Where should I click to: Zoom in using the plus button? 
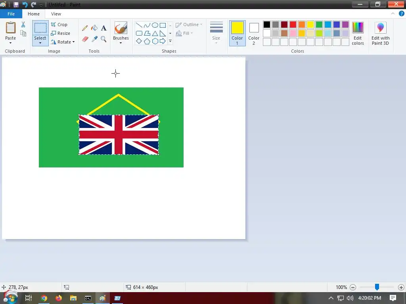click(401, 287)
